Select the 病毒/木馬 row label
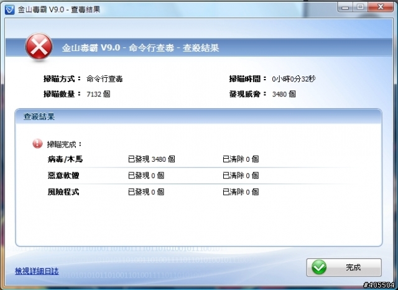The width and height of the screenshot is (398, 290). [x=65, y=159]
